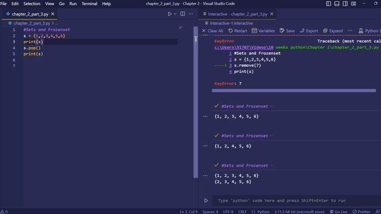Open the Help menu
This screenshot has width=381, height=214.
click(107, 4)
